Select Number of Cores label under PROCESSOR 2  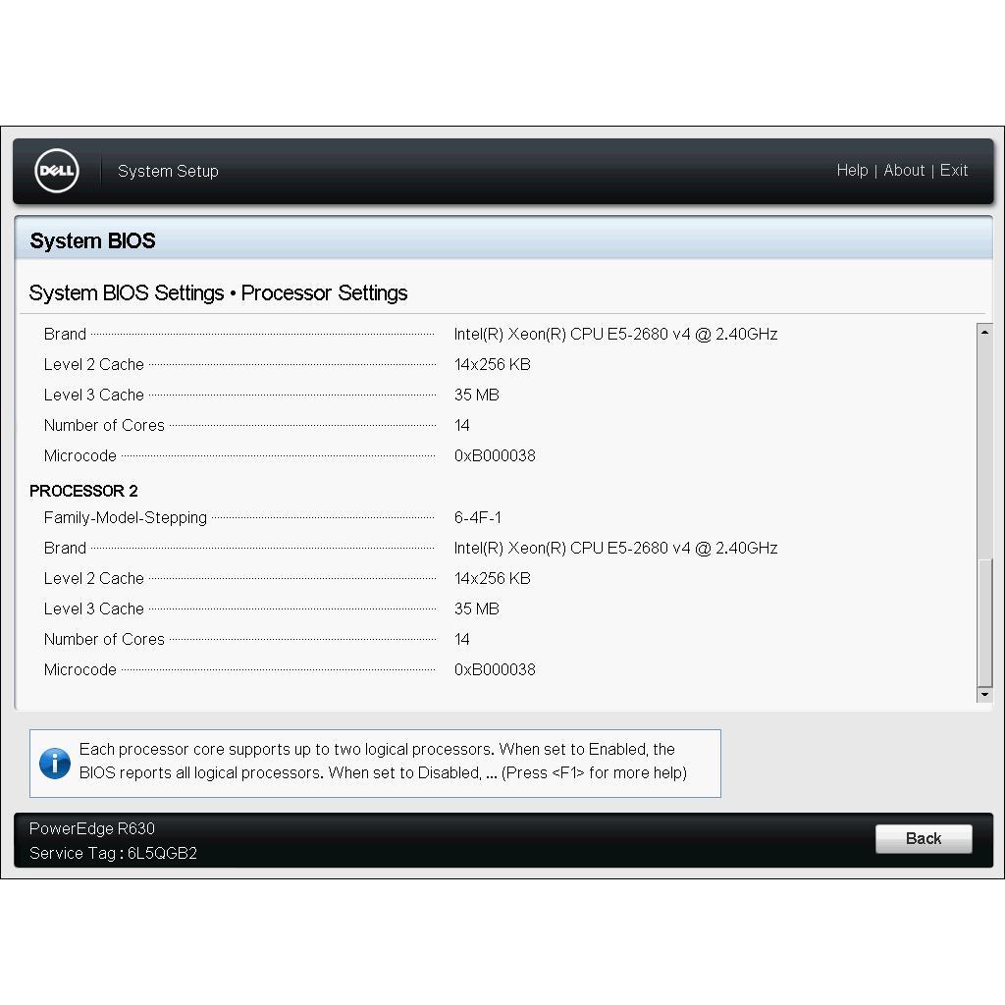[x=104, y=639]
